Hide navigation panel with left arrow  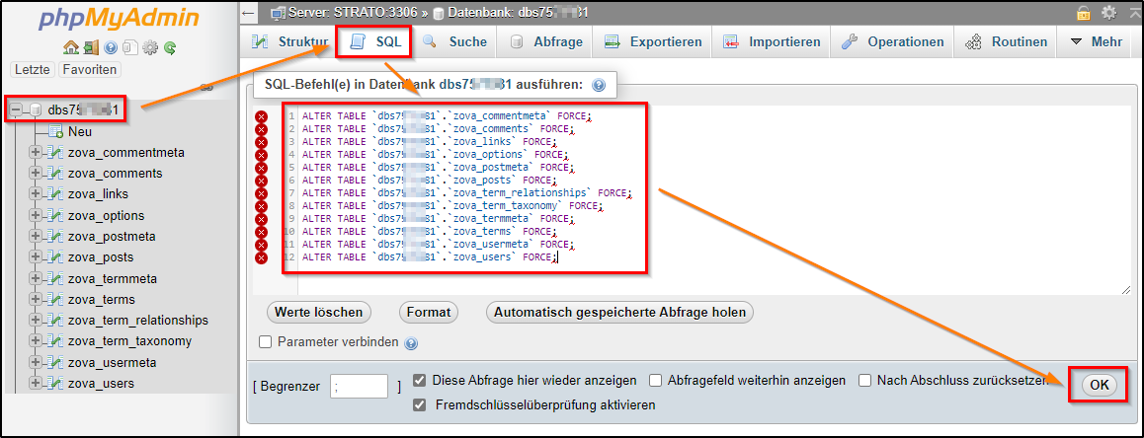click(250, 13)
